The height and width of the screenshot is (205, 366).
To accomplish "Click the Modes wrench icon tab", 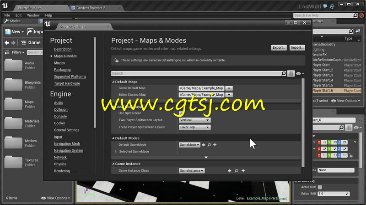I will click(x=6, y=21).
